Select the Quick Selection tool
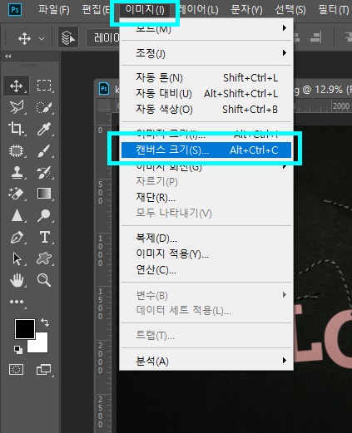This screenshot has height=433, width=352. (x=44, y=107)
